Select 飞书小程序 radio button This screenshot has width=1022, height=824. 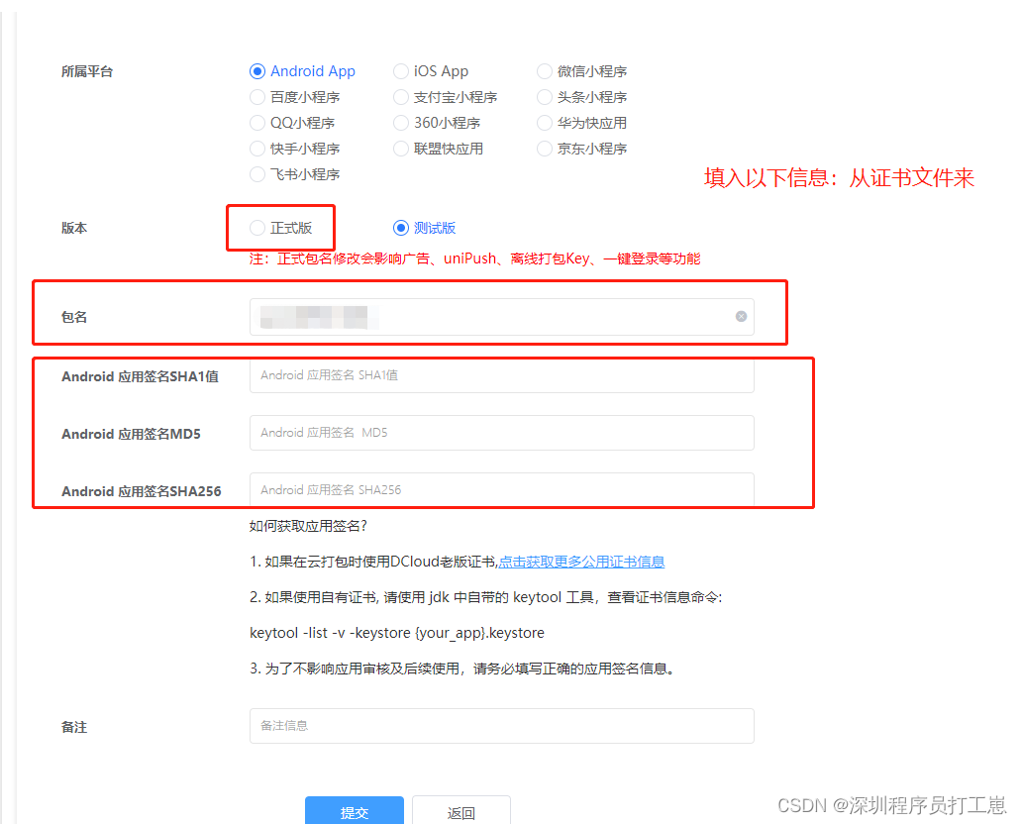coord(257,174)
